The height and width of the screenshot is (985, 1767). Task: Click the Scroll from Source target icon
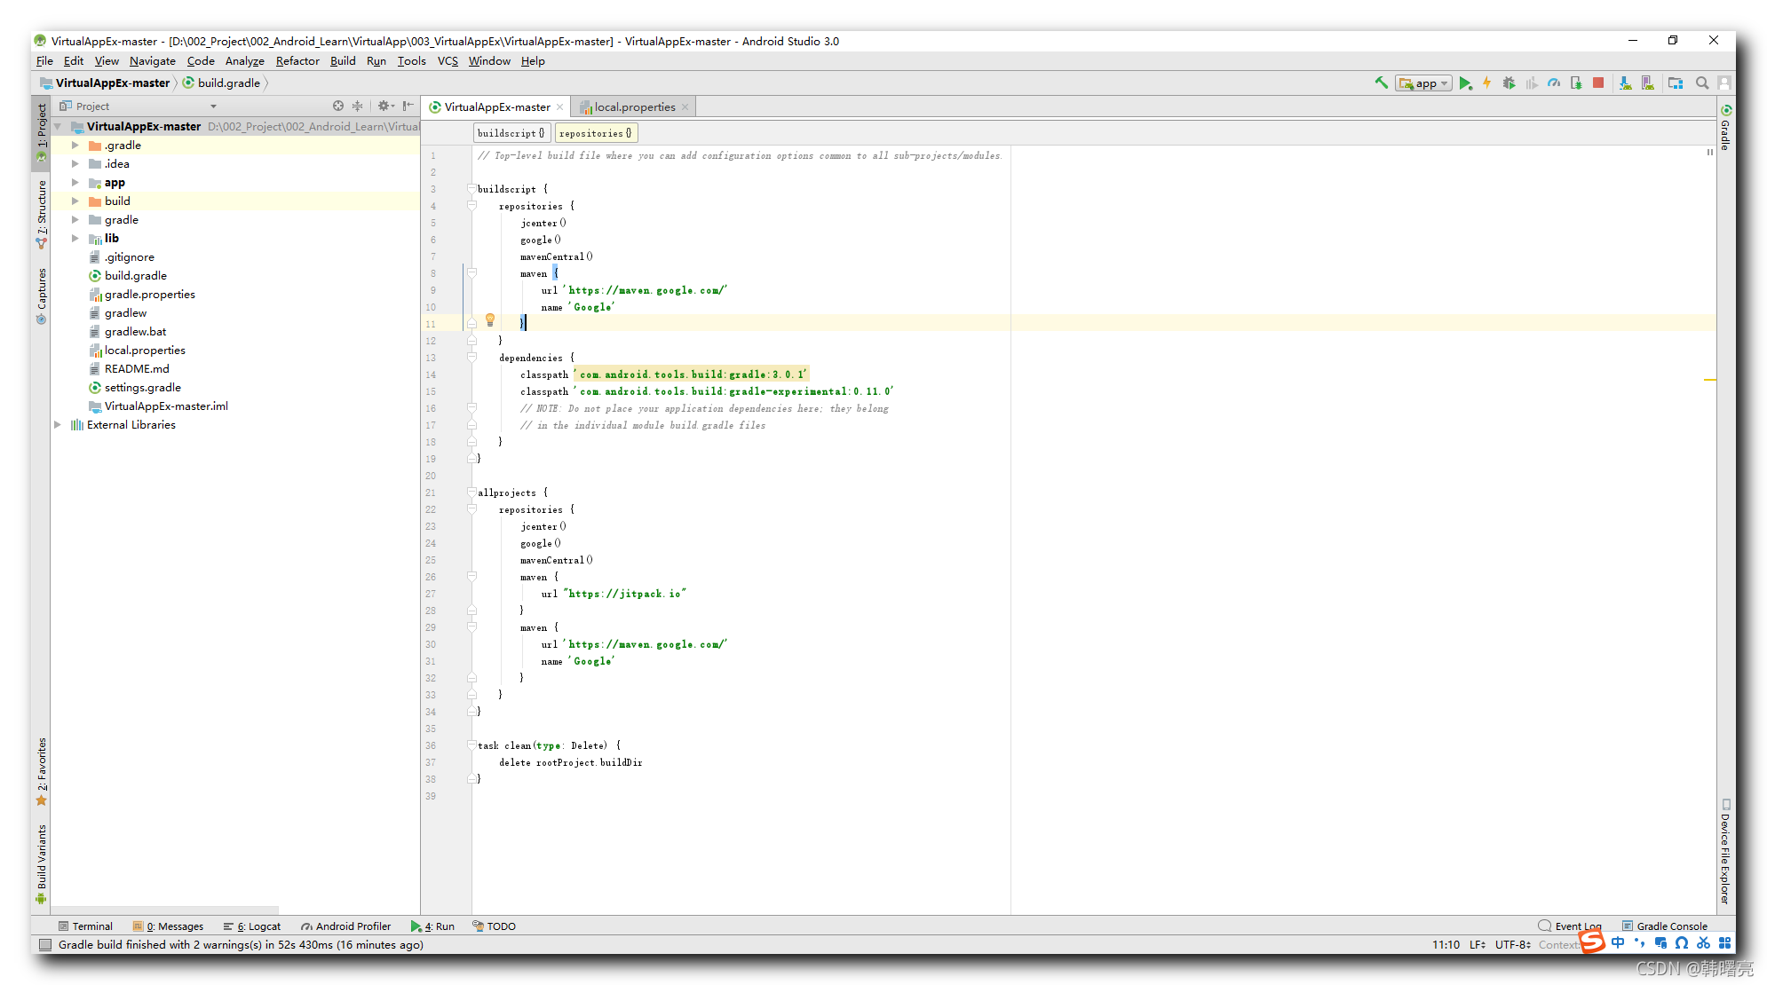tap(338, 106)
